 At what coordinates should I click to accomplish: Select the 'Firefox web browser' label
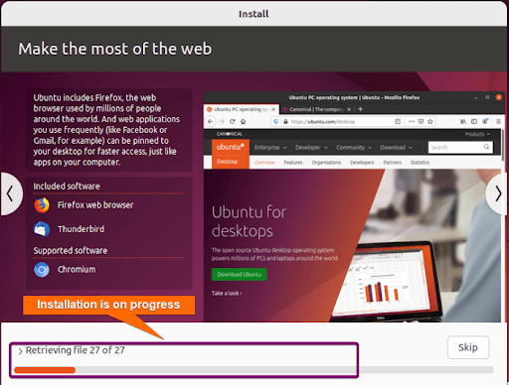point(95,205)
